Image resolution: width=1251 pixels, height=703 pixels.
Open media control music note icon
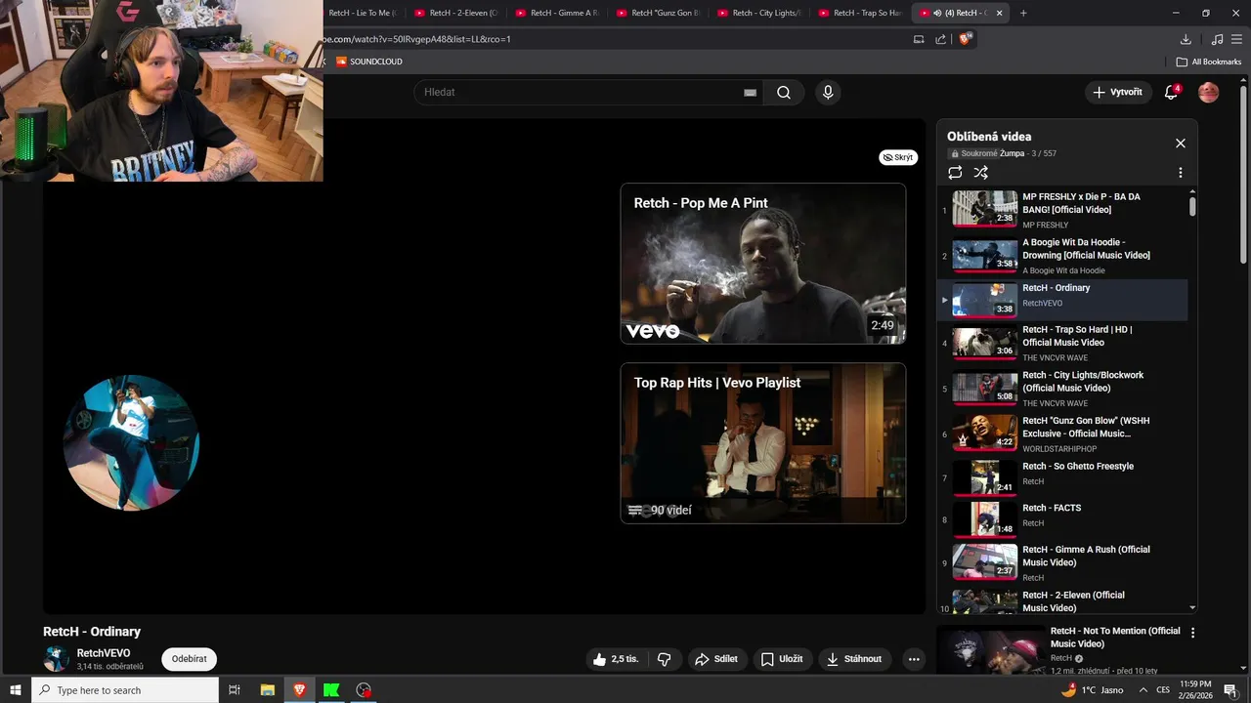click(x=1217, y=39)
